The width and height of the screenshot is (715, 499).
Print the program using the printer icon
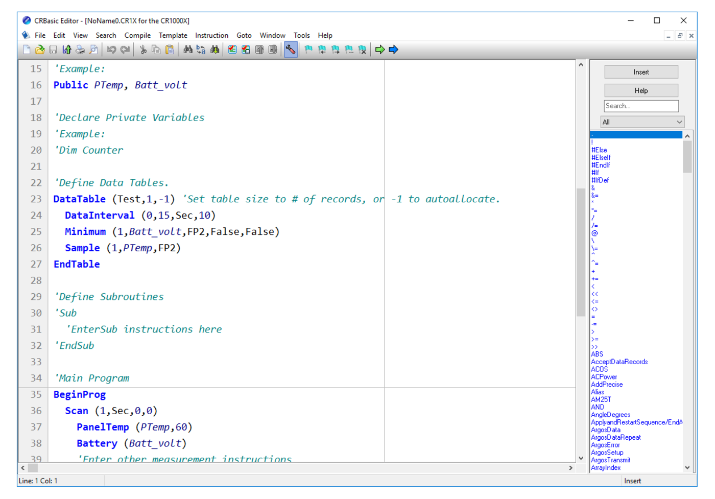click(x=80, y=50)
